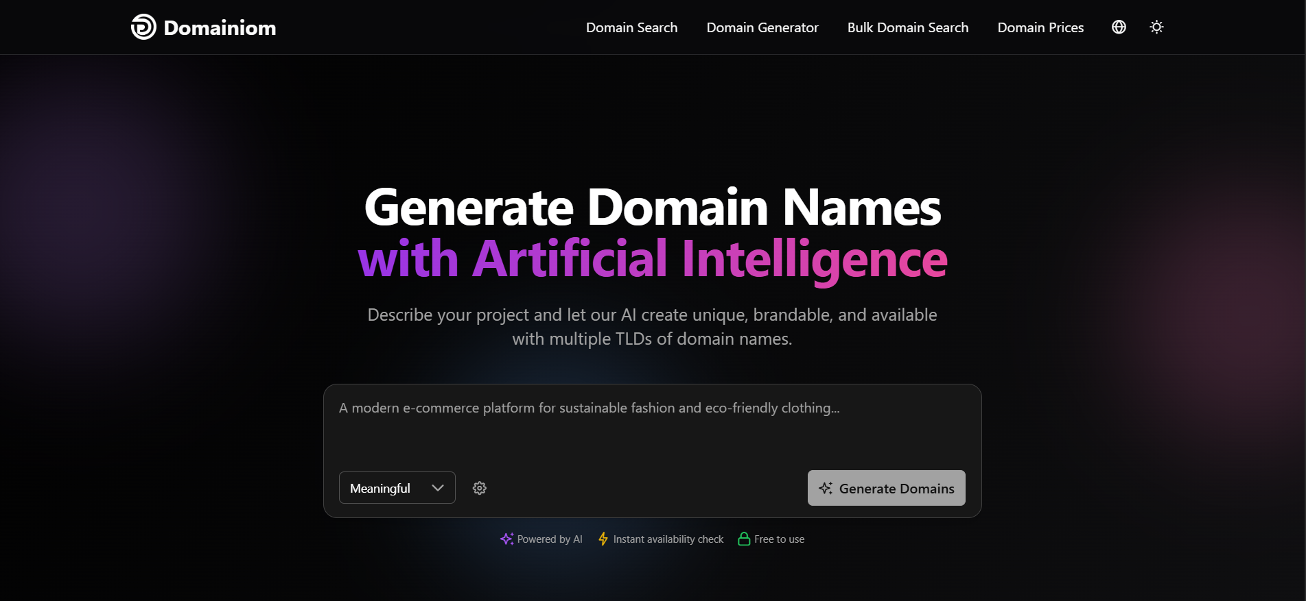The width and height of the screenshot is (1306, 601).
Task: View Domain Prices page
Action: point(1040,27)
